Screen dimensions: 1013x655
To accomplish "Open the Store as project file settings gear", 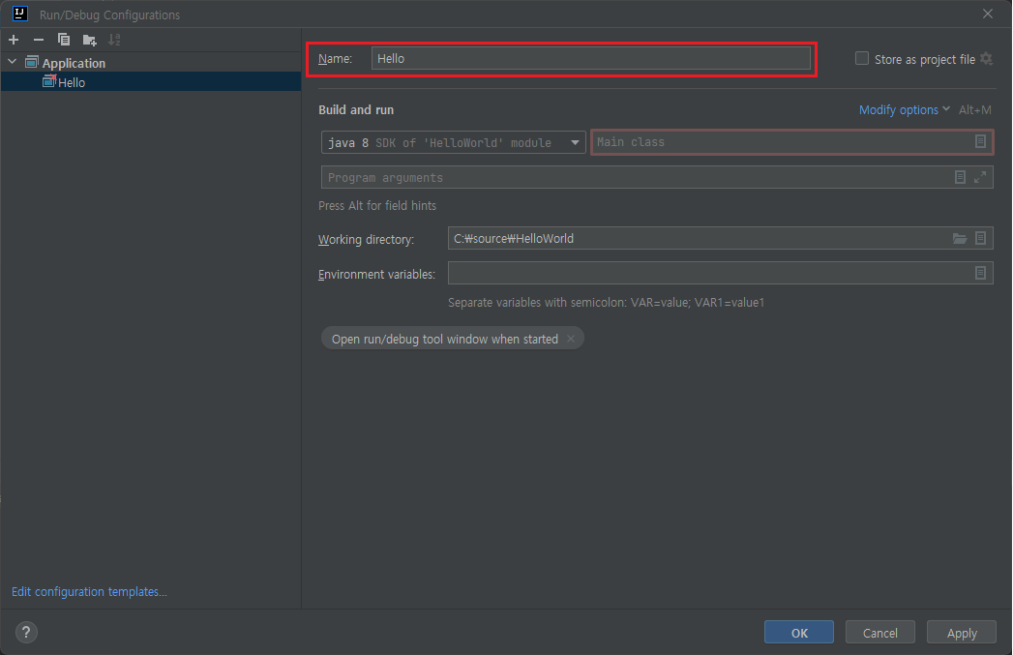I will (x=986, y=58).
